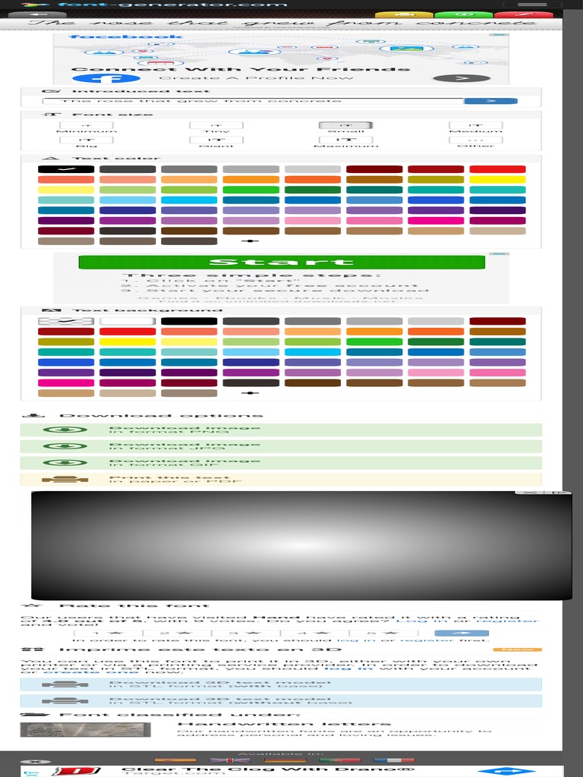Select Big font size
The image size is (583, 777).
coord(87,140)
